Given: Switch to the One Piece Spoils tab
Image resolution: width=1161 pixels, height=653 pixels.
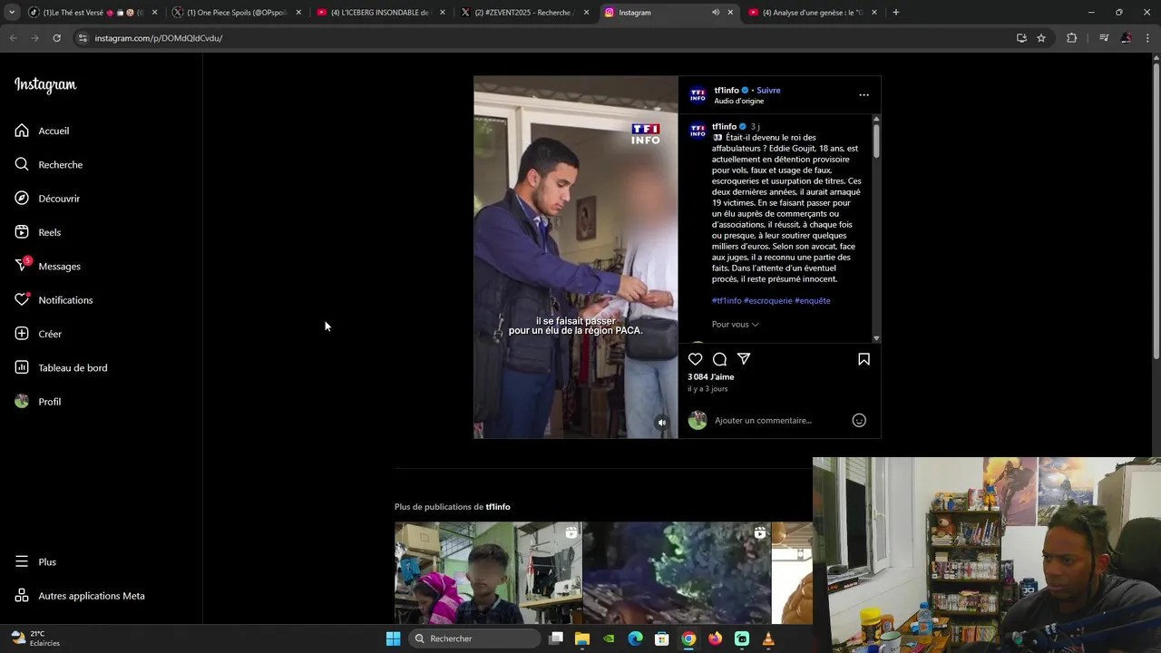Looking at the screenshot, I should point(236,13).
